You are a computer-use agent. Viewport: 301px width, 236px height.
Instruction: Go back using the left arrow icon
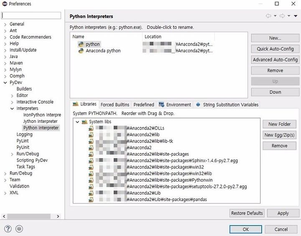click(268, 16)
